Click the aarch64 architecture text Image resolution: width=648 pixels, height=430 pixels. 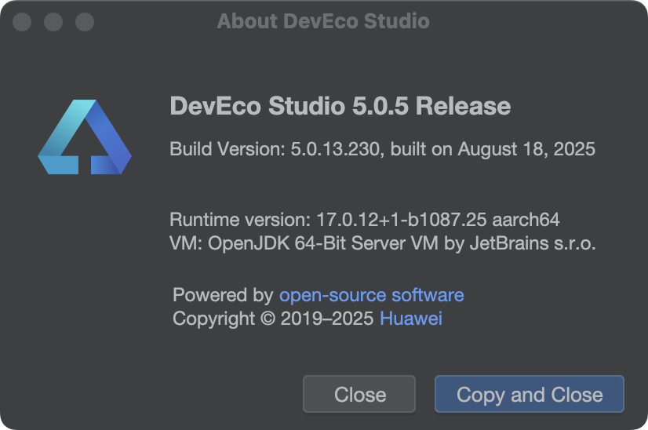point(530,219)
